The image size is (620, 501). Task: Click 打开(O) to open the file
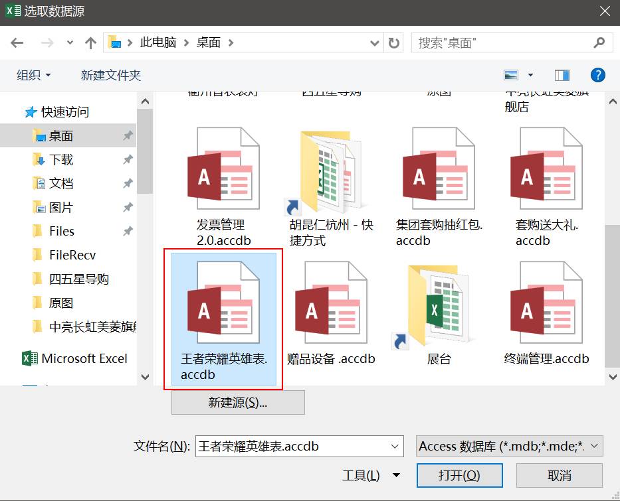click(x=459, y=475)
